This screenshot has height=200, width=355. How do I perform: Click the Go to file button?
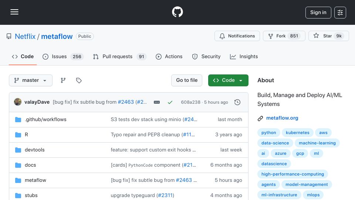point(186,80)
